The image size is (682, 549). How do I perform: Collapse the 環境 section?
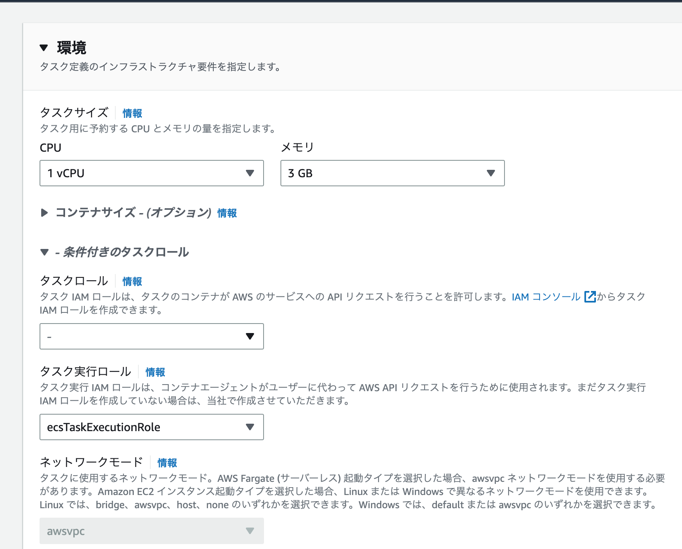43,47
